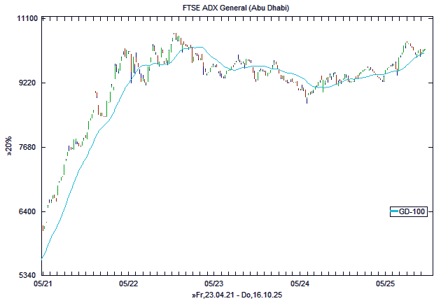Viewport: 441px width, 301px height.
Task: Click the cyan line swatch in the legend
Action: (394, 211)
